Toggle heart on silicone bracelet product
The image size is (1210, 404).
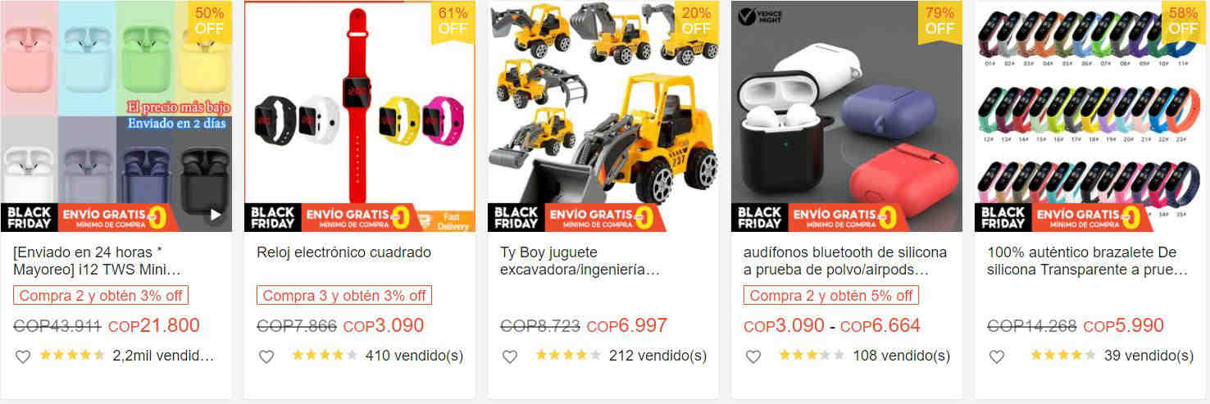pyautogui.click(x=997, y=356)
